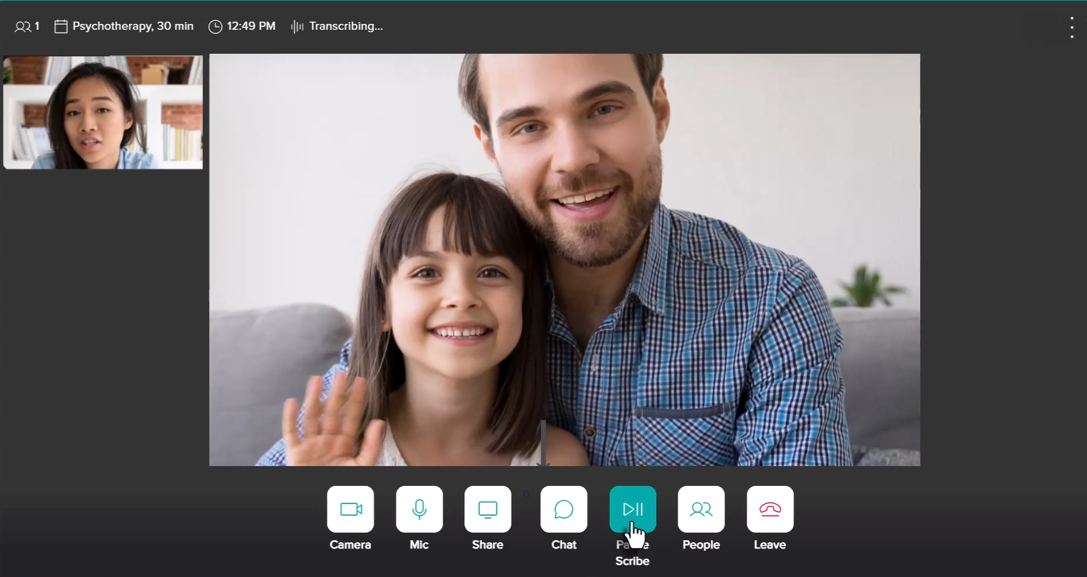Image resolution: width=1087 pixels, height=577 pixels.
Task: Click the "Transcribing..." status text
Action: pos(346,26)
